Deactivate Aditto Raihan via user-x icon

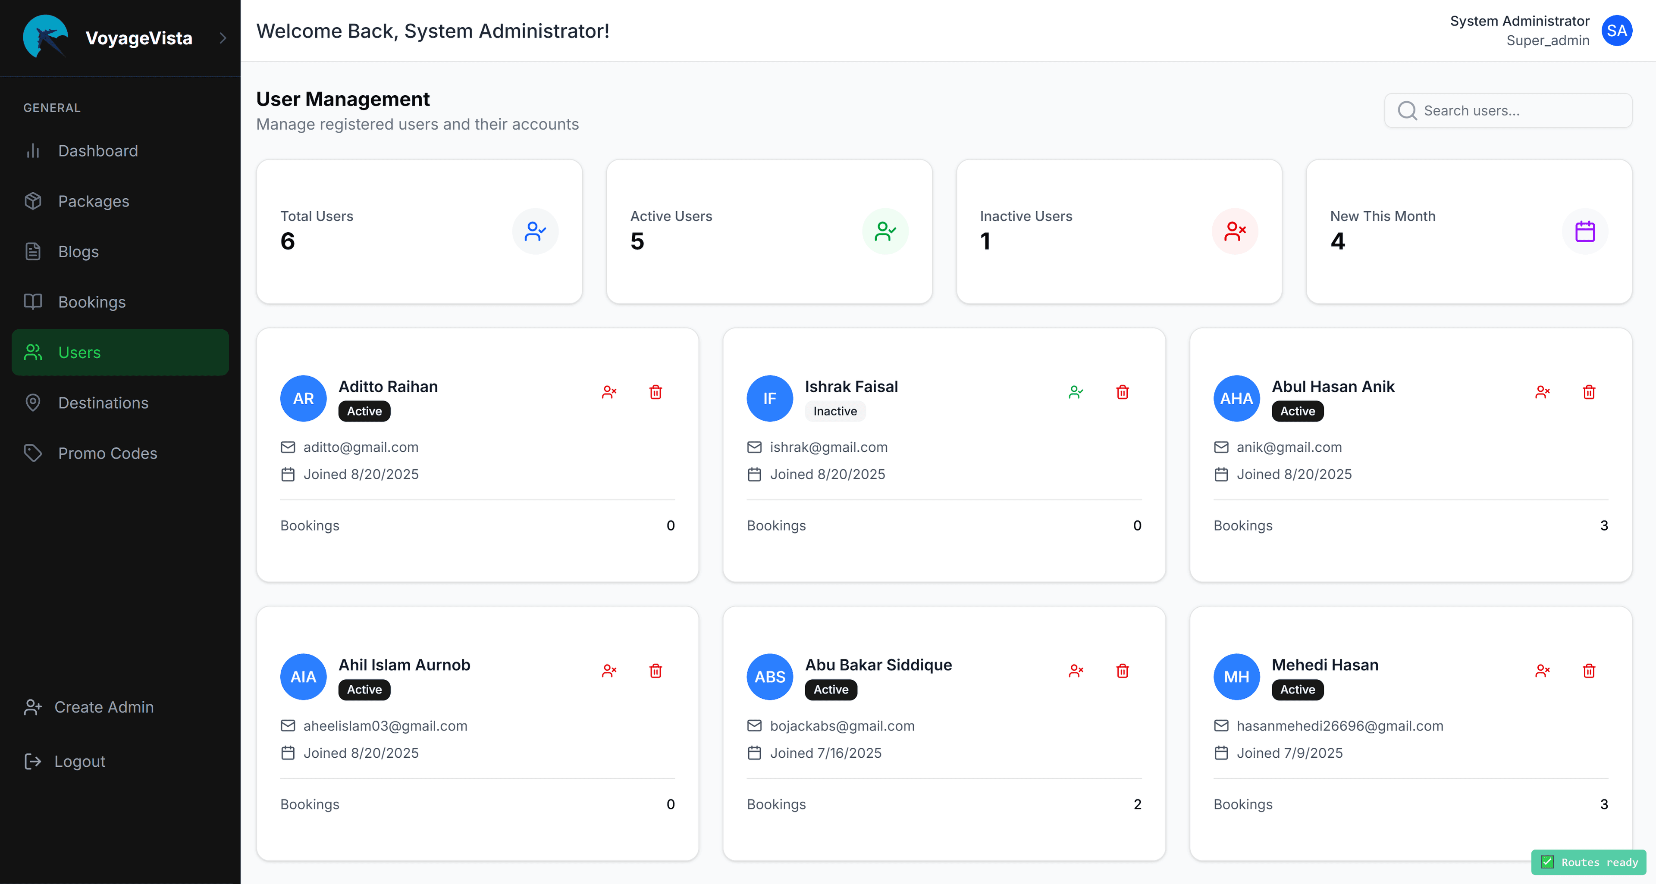click(609, 392)
